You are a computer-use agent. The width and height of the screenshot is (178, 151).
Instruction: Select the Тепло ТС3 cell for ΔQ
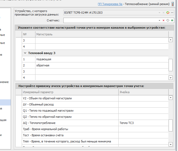click(x=127, y=123)
